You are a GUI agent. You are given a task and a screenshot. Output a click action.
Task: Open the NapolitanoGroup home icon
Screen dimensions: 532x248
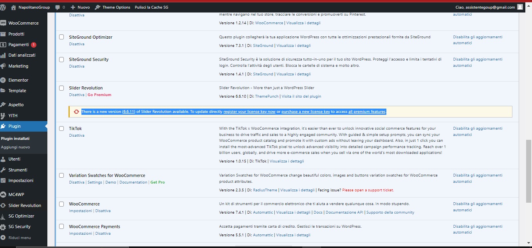click(14, 7)
